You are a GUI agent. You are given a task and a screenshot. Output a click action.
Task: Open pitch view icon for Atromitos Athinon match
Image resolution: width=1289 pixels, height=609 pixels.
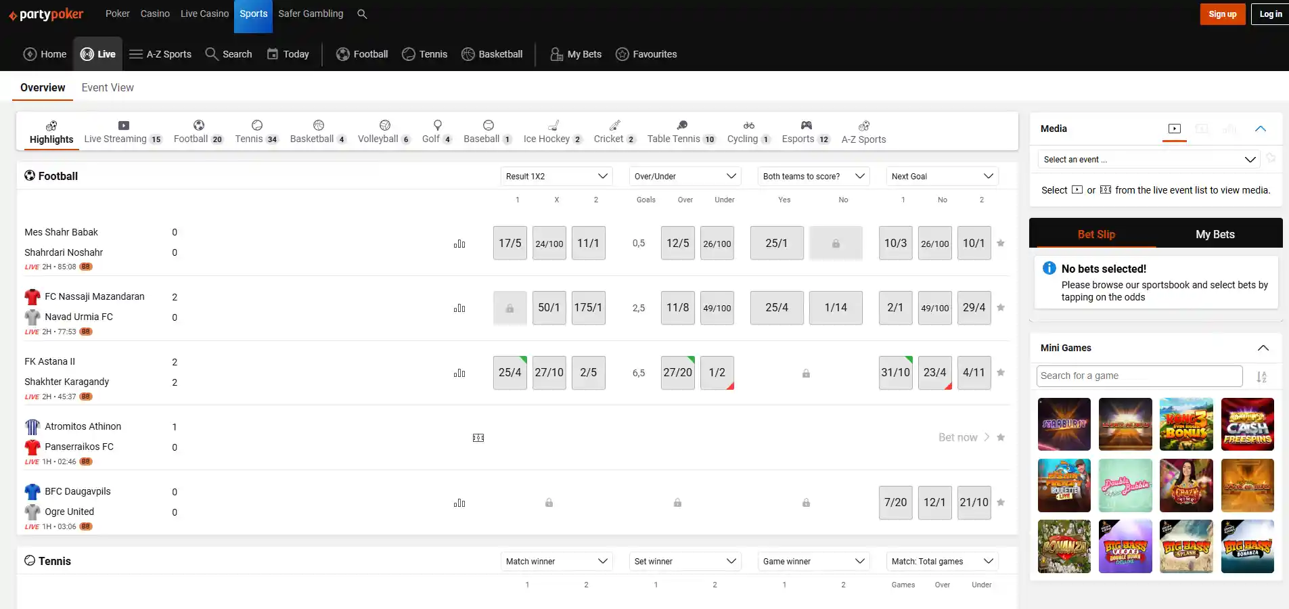tap(478, 438)
